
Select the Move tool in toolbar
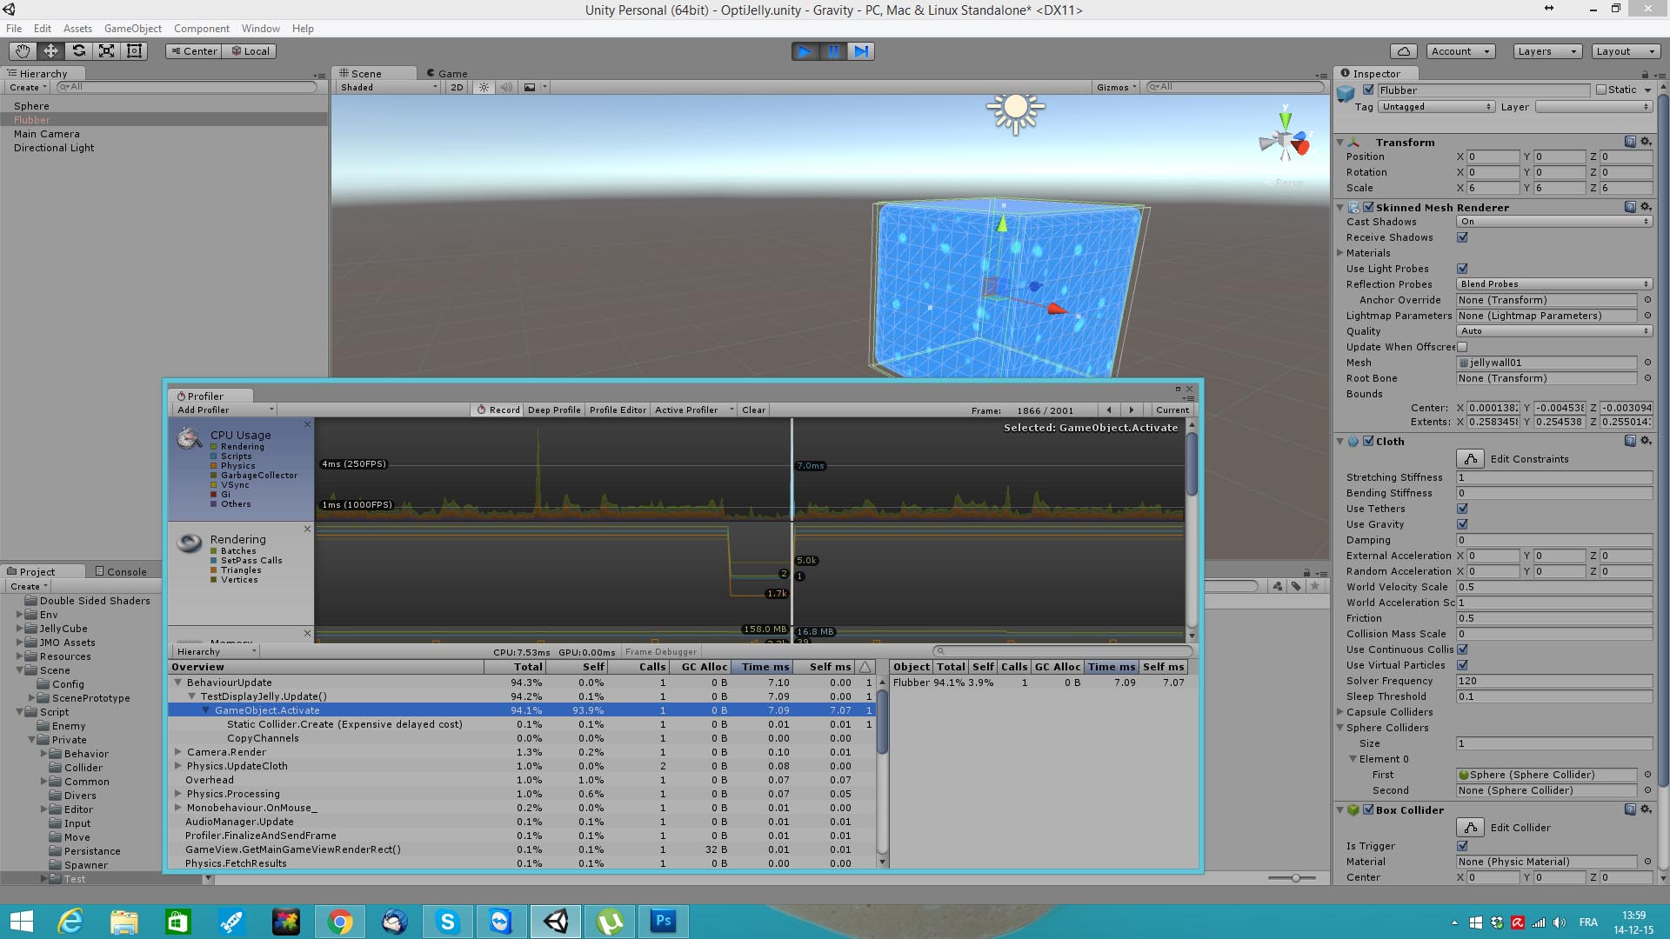(50, 51)
